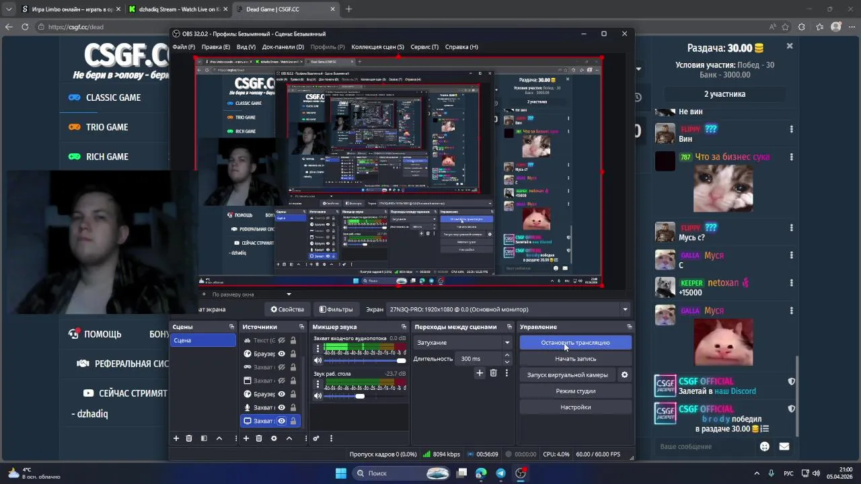Enable Режим студии
The width and height of the screenshot is (861, 484).
tap(575, 391)
